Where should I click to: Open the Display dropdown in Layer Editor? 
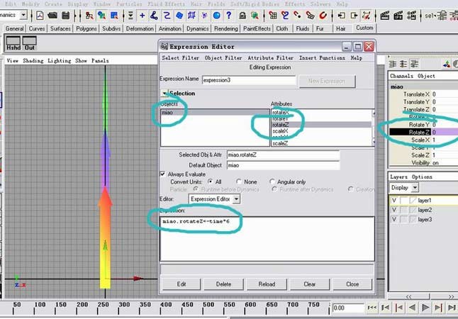click(x=415, y=188)
